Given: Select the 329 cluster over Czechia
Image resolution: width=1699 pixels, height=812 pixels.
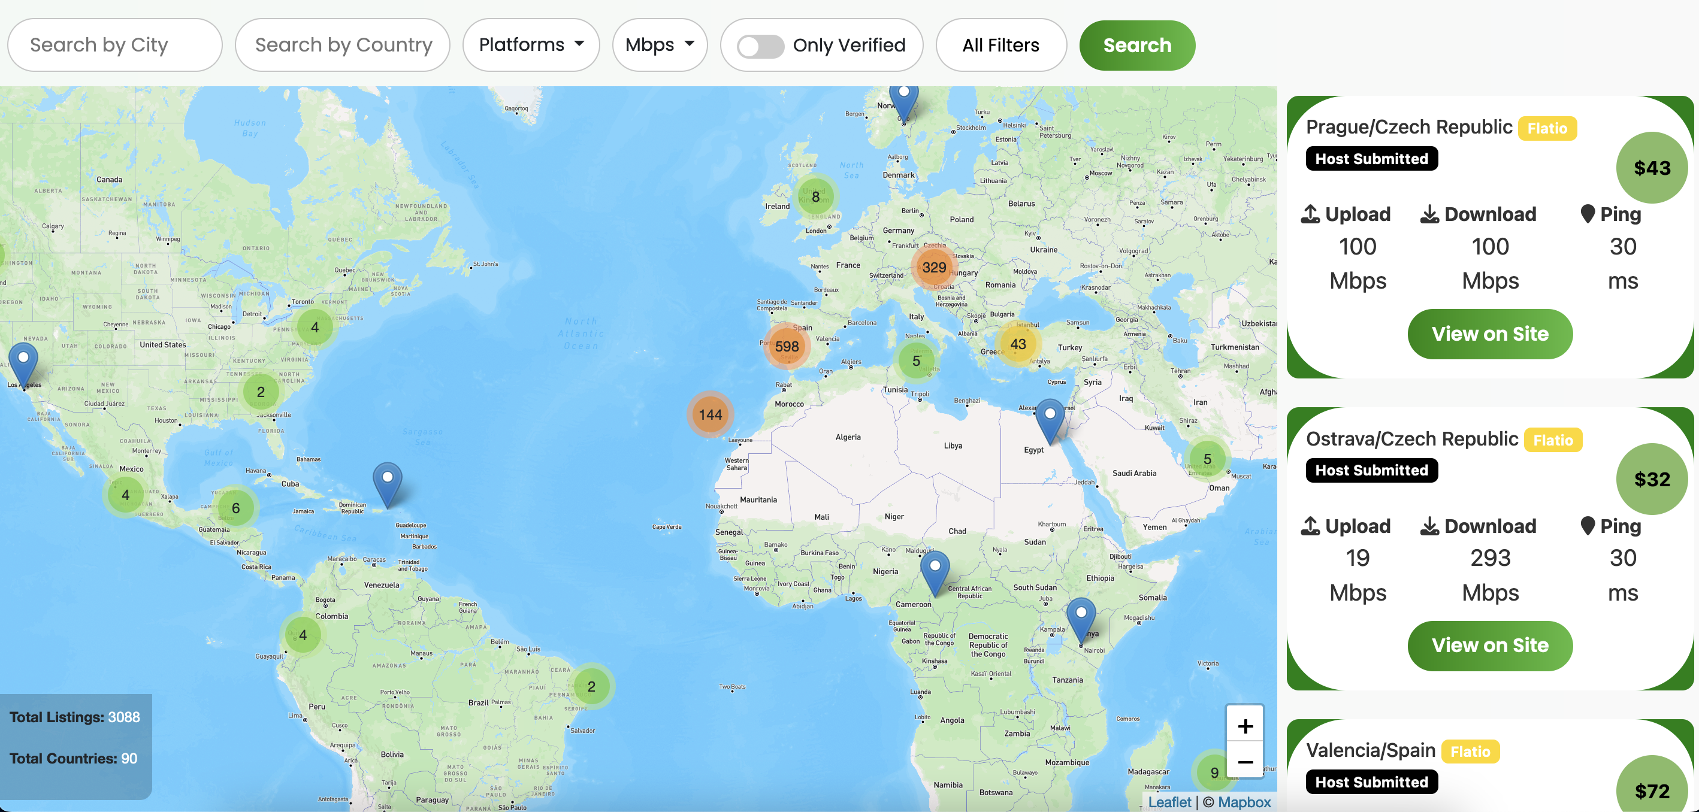Looking at the screenshot, I should (934, 267).
